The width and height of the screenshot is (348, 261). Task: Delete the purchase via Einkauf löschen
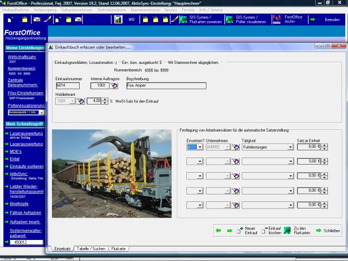click(271, 231)
